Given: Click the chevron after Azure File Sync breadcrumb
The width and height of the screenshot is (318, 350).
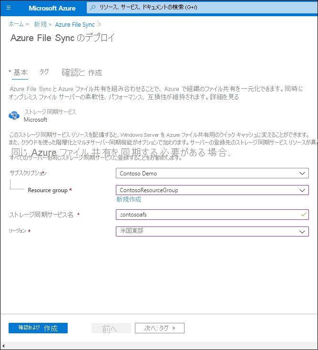Looking at the screenshot, I should [100, 24].
